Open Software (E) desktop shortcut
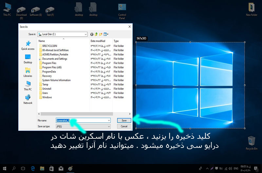Screen dimensions: 262x173 (36, 11)
